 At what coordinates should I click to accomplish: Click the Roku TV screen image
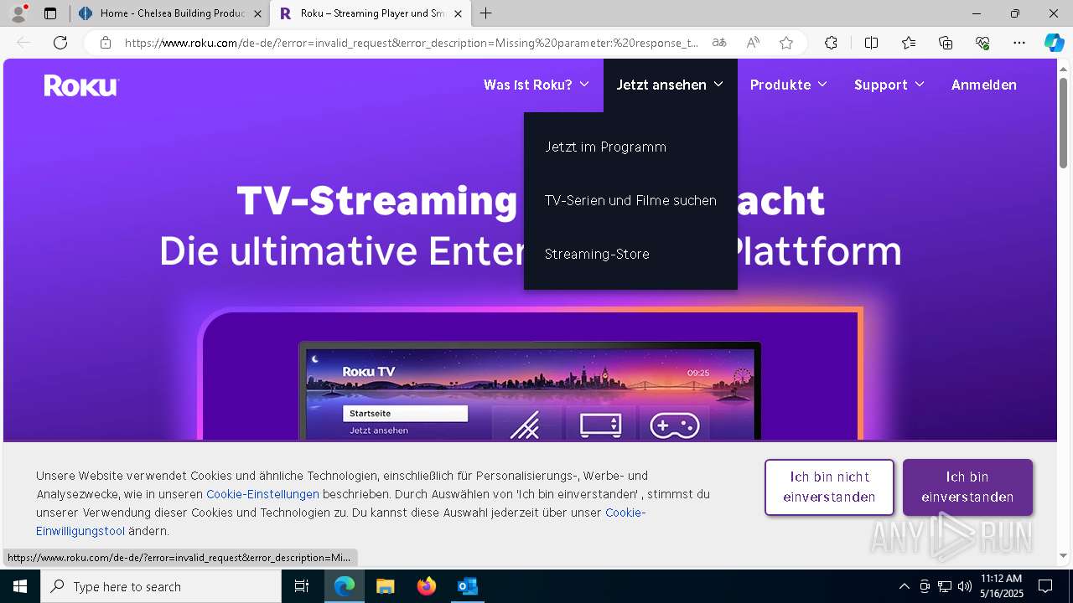[530, 391]
